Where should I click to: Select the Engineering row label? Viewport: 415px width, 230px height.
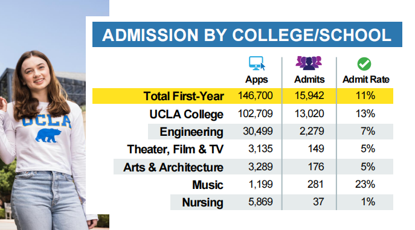[191, 132]
